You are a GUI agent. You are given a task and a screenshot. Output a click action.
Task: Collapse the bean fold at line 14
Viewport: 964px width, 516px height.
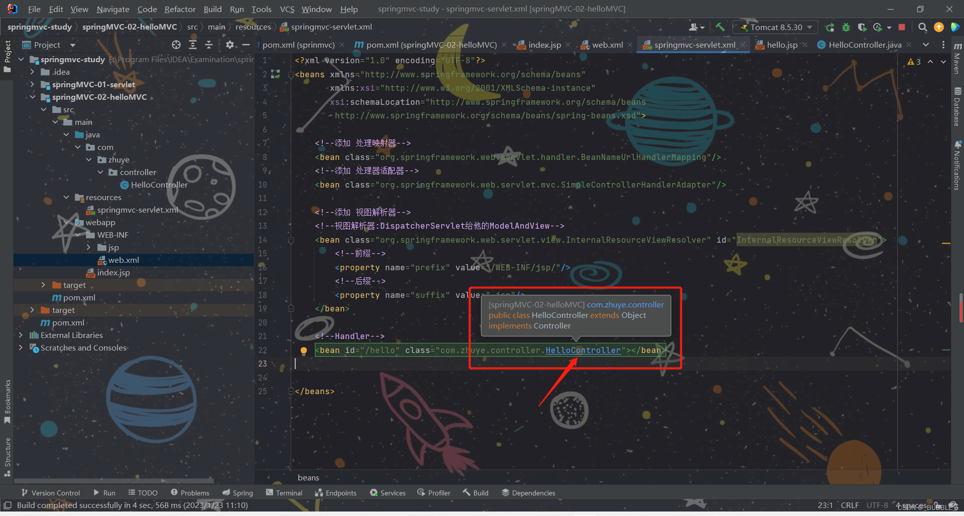[291, 240]
